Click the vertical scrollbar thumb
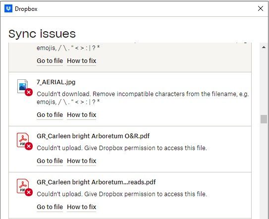The width and height of the screenshot is (269, 219). pyautogui.click(x=264, y=119)
